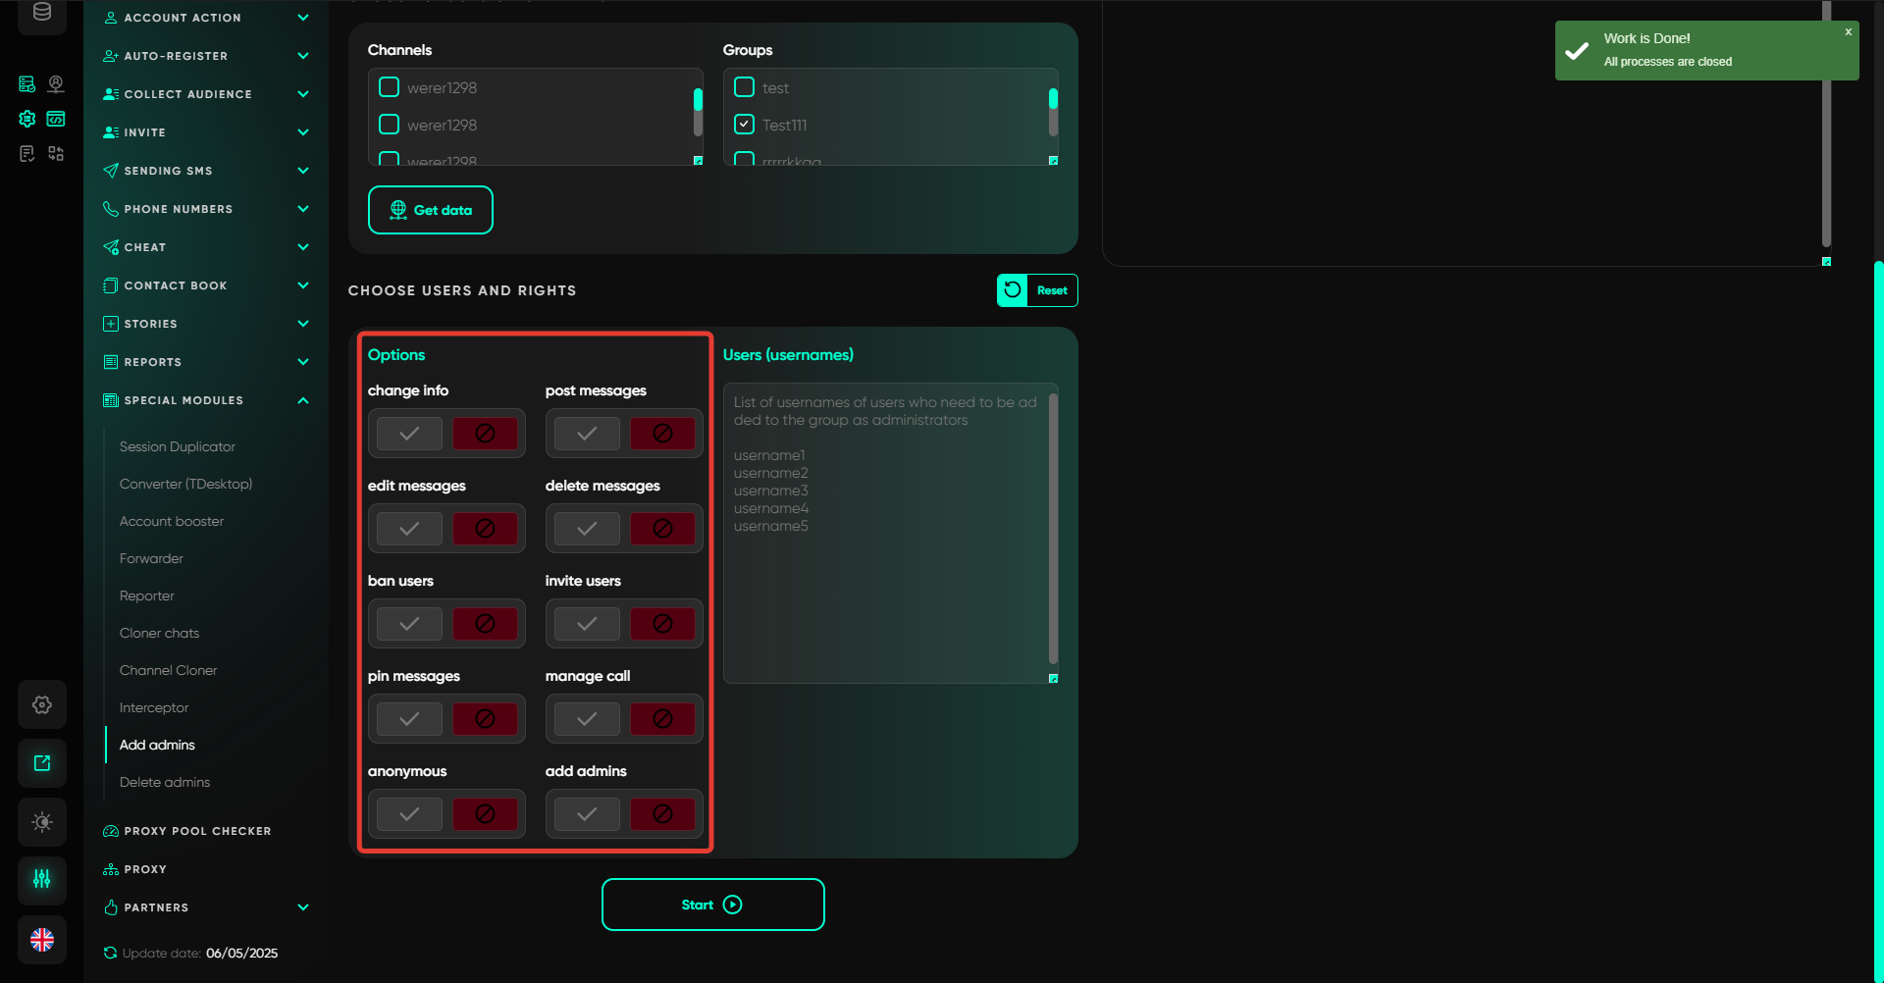This screenshot has height=983, width=1884.
Task: Select Delete admins in sidebar
Action: (165, 782)
